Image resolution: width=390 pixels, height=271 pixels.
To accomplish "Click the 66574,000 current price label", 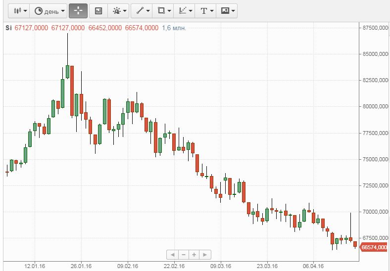I will click(374, 247).
